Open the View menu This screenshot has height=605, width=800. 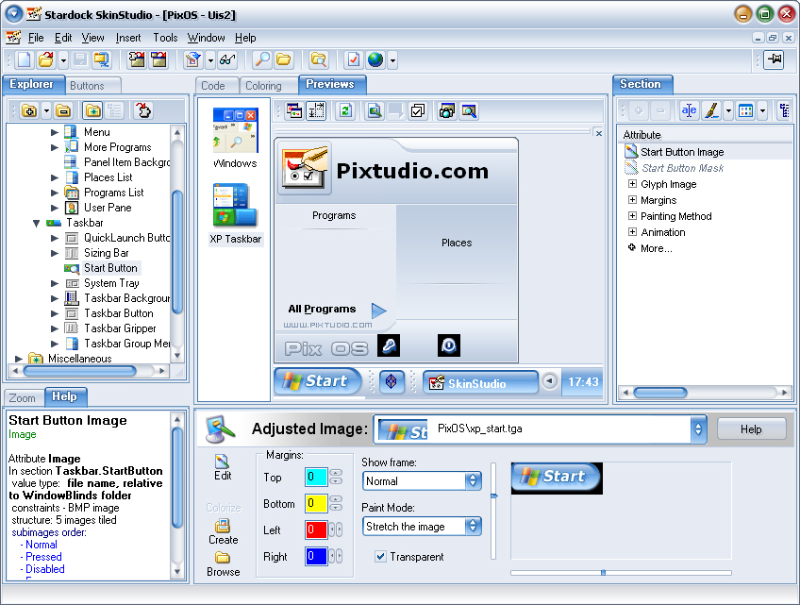click(x=92, y=38)
